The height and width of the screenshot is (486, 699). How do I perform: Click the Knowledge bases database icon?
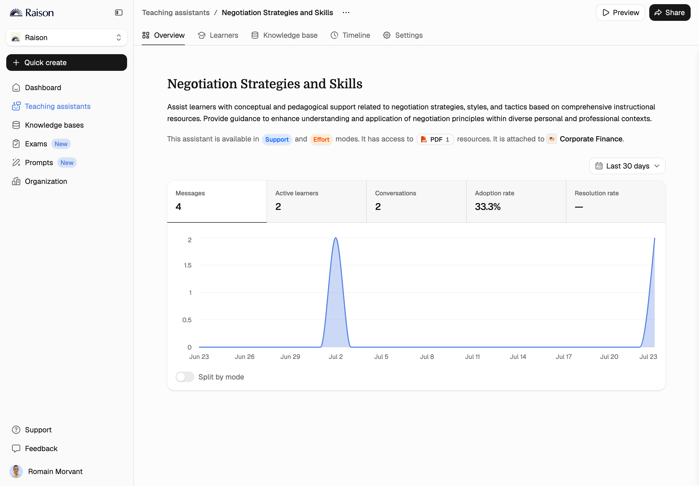[16, 125]
